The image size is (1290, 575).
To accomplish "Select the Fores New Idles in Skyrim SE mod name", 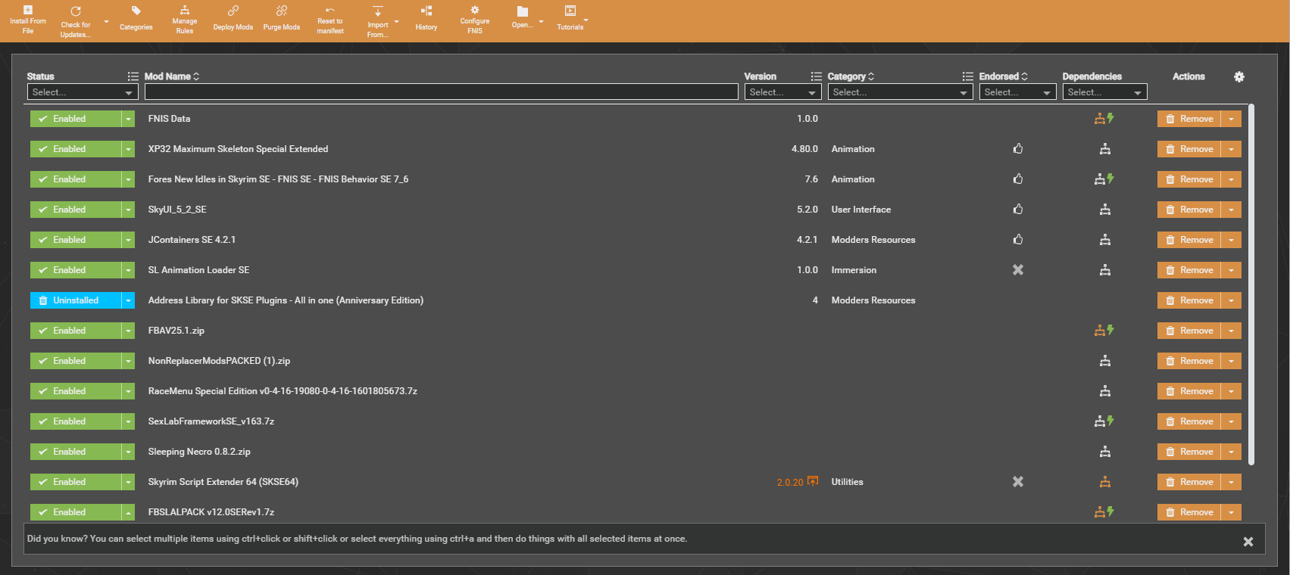I will 278,179.
